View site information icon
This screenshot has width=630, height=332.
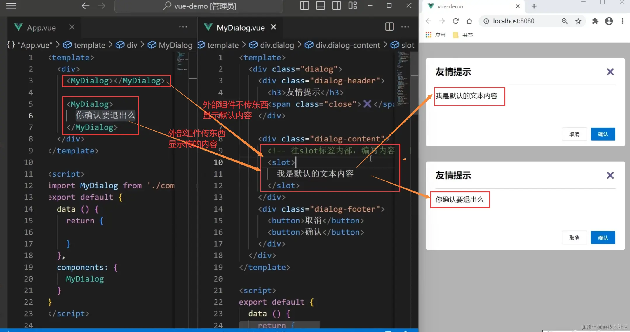(486, 21)
